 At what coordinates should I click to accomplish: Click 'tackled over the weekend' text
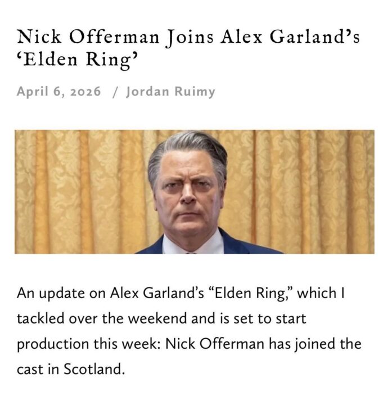tap(102, 318)
